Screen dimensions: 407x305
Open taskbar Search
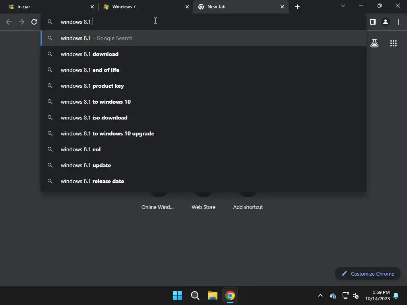[195, 295]
